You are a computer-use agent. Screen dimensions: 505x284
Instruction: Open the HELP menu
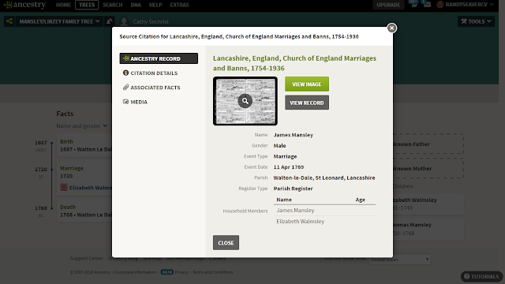[x=155, y=5]
